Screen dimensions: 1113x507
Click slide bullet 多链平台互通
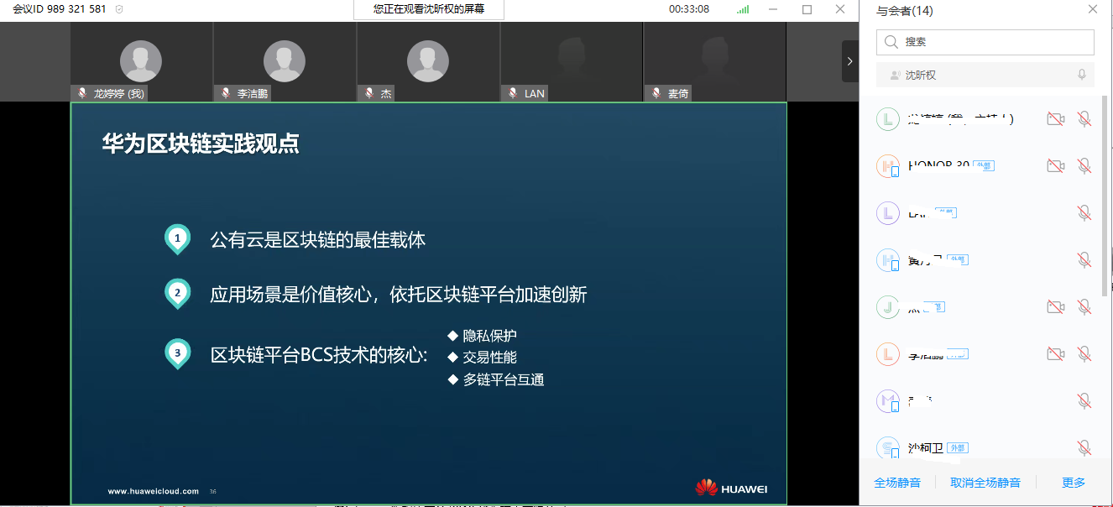(504, 379)
